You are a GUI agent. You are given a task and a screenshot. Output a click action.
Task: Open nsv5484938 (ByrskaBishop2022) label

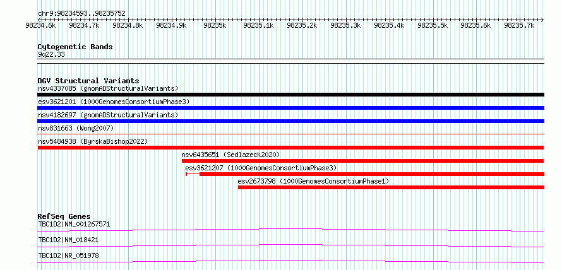(x=93, y=141)
